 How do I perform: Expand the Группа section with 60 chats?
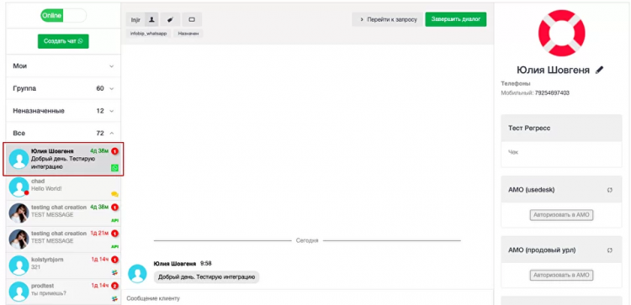pyautogui.click(x=63, y=88)
